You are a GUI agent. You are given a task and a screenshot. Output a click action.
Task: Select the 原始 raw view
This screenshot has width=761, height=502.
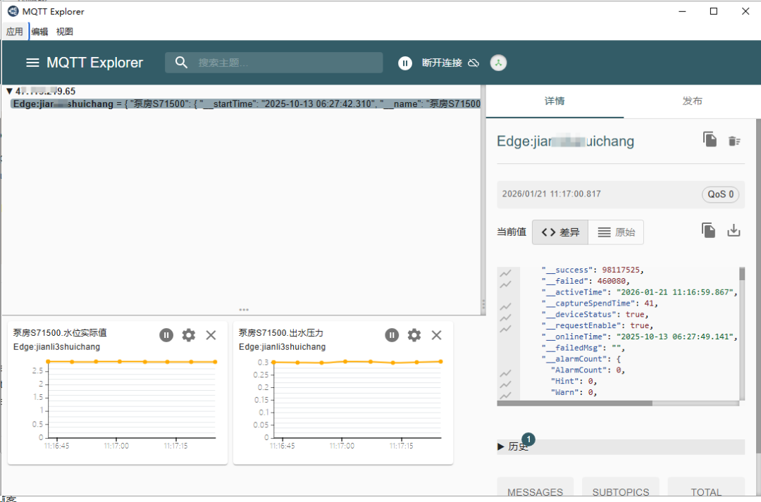[616, 232]
